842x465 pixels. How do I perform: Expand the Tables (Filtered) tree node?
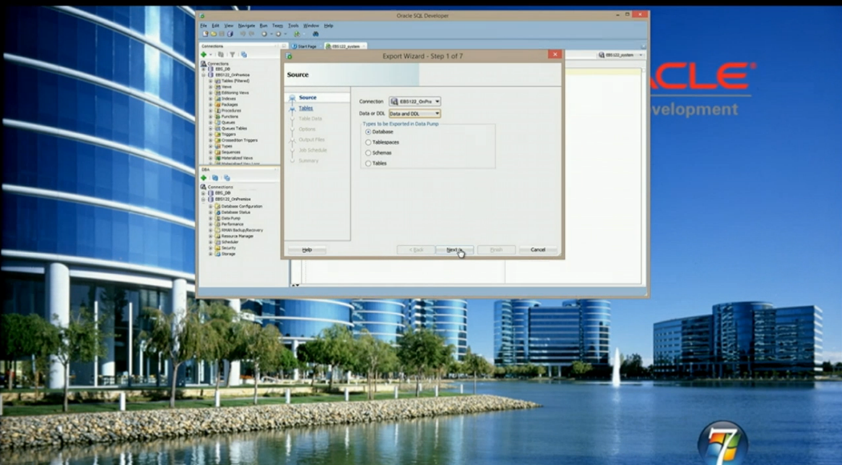pos(210,81)
